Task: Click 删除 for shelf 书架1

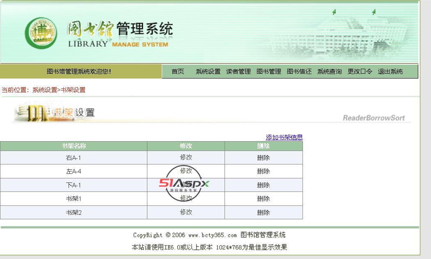Action: point(264,199)
